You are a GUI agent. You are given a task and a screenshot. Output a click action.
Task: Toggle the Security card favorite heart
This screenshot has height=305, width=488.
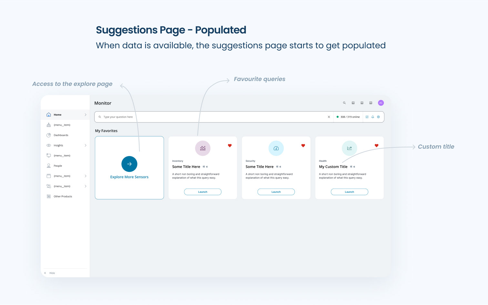pos(303,146)
